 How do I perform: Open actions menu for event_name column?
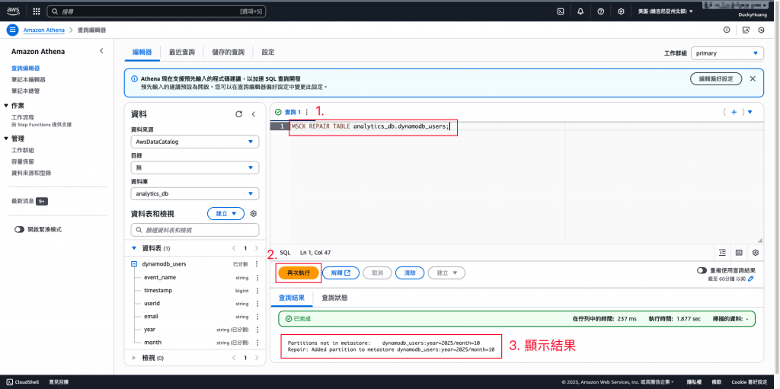(257, 277)
